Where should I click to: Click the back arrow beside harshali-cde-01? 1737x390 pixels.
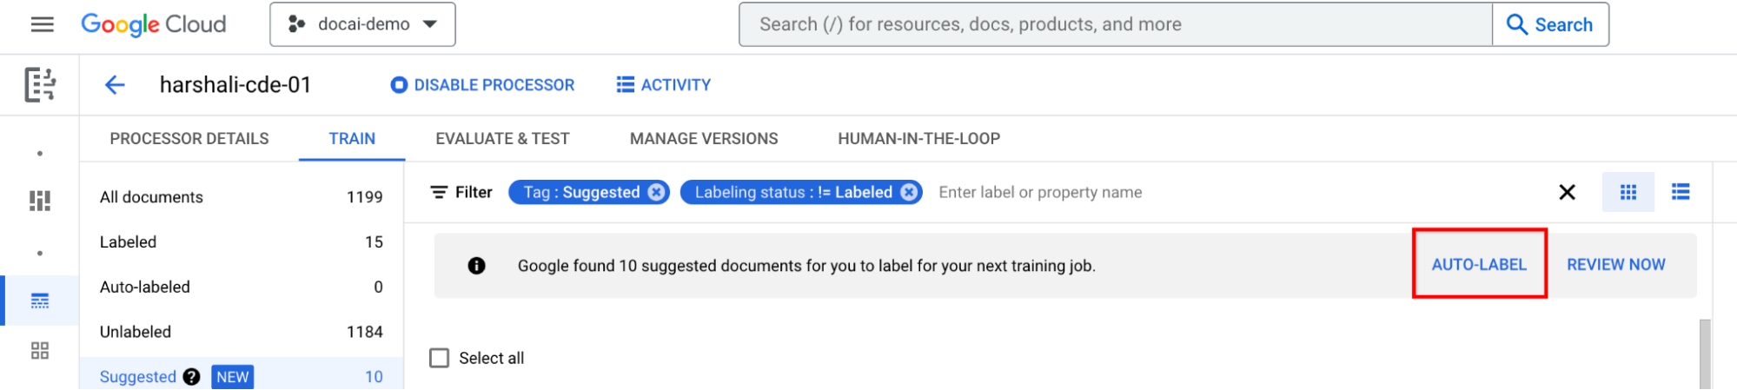[115, 85]
